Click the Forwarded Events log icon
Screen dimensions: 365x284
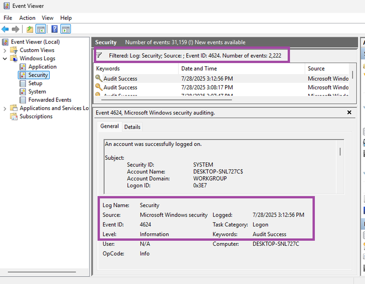point(23,100)
